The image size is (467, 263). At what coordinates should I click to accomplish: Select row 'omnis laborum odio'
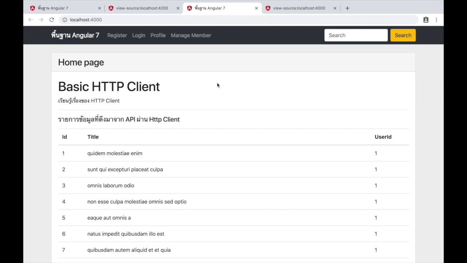[233, 186]
